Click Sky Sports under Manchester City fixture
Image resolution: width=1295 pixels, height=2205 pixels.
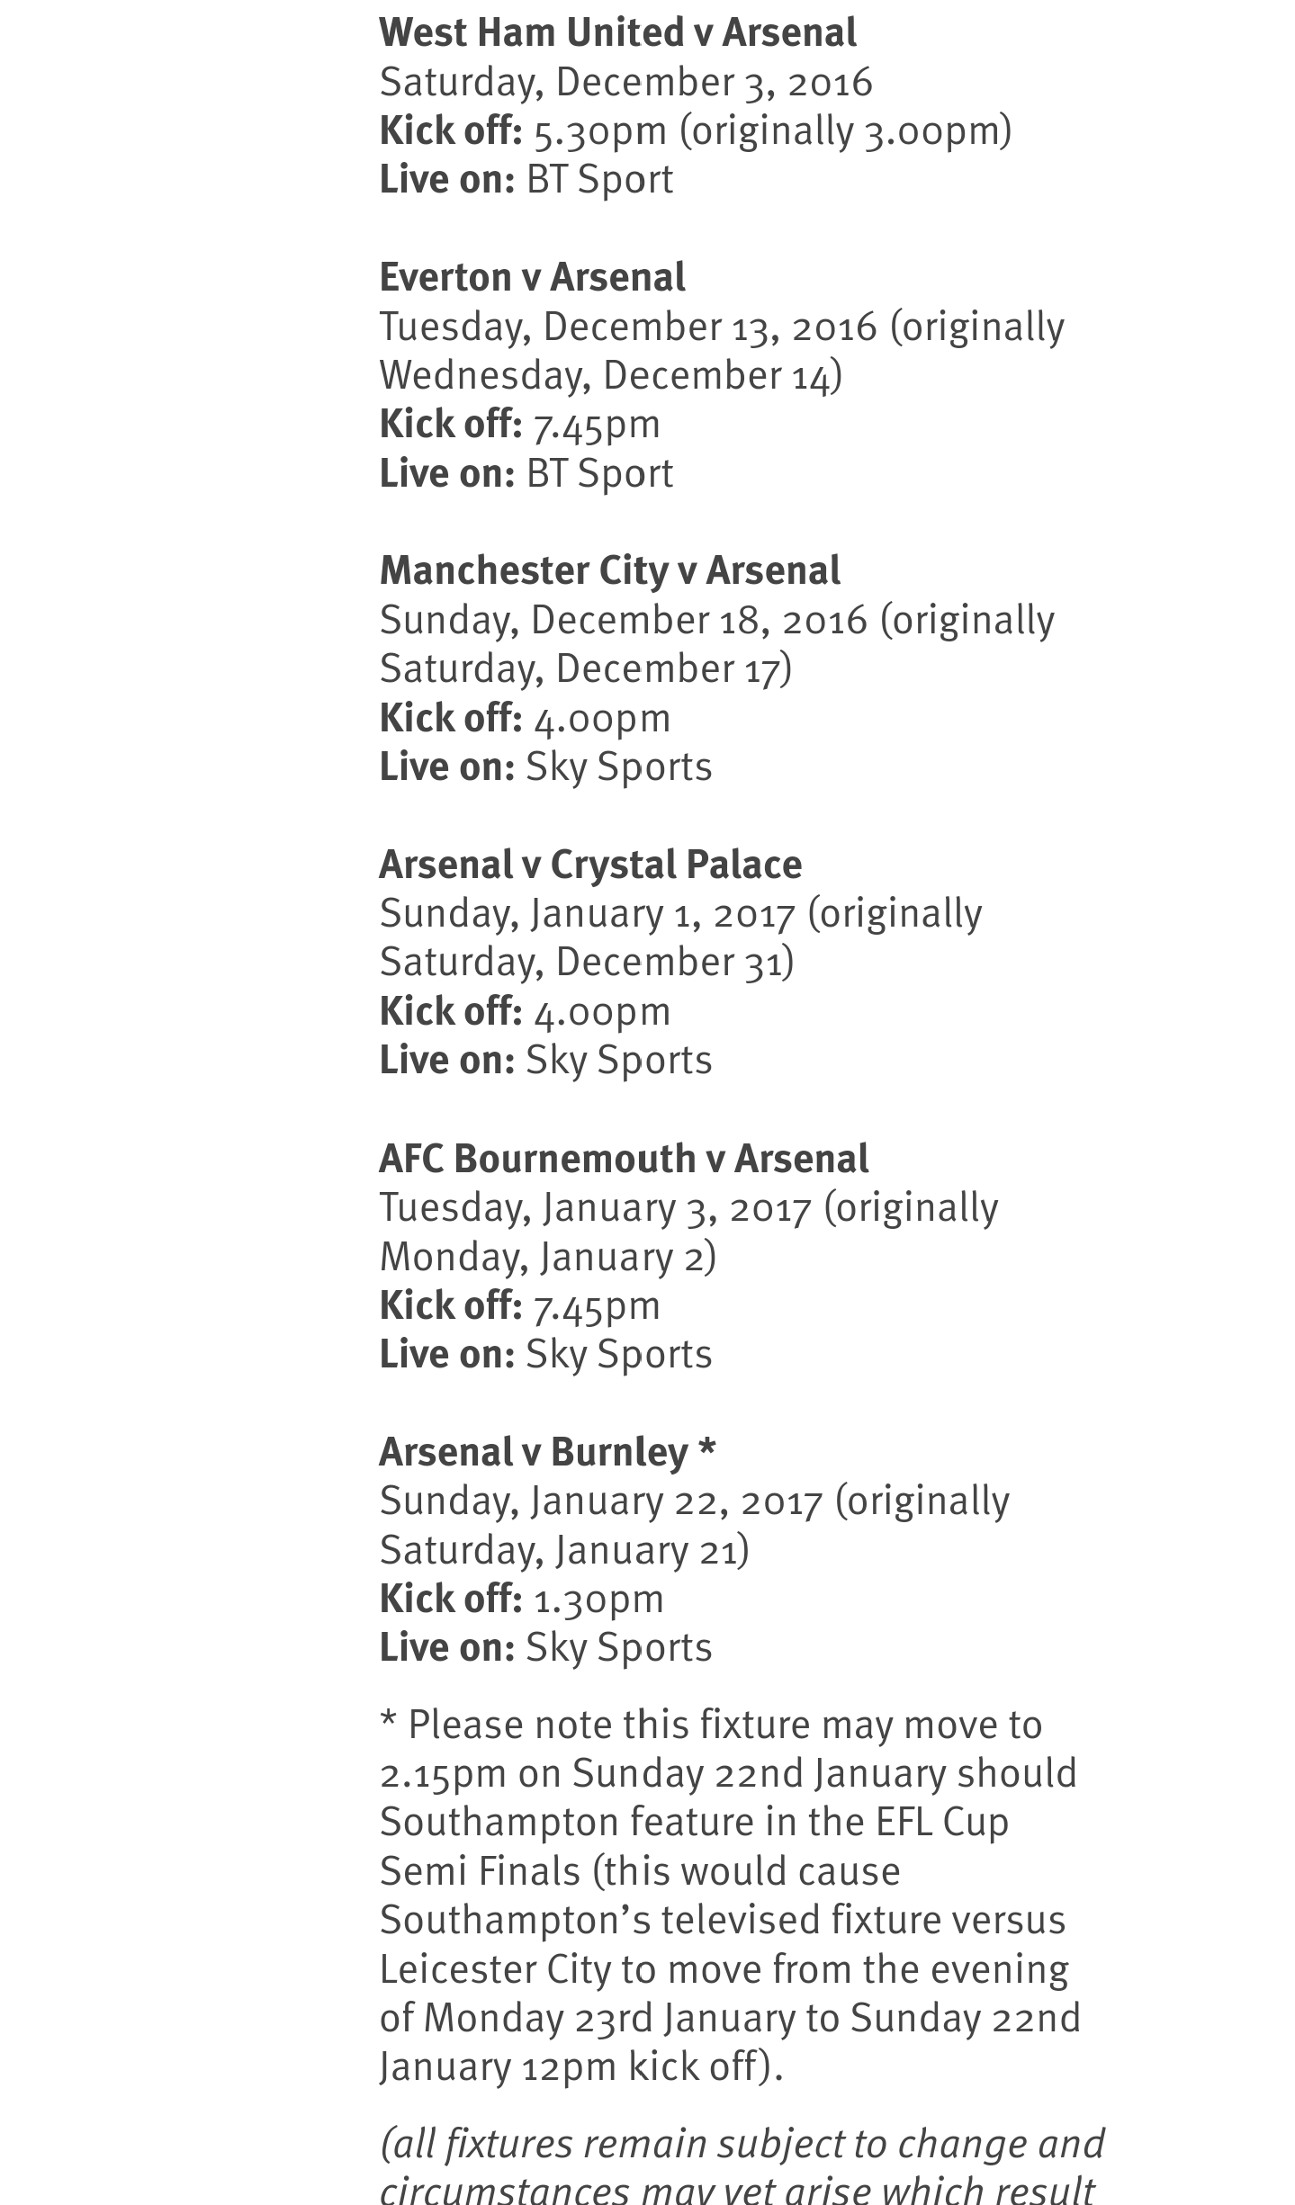618,767
